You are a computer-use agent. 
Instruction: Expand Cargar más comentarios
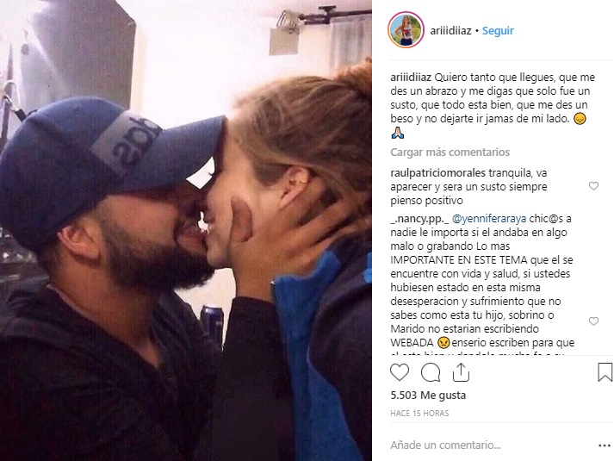[450, 152]
